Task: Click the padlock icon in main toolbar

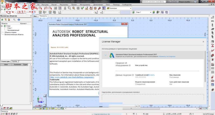Action: pos(65,8)
